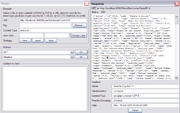The height and width of the screenshot is (113, 180).
Task: Click the response scrollbar up arrow
Action: click(177, 17)
